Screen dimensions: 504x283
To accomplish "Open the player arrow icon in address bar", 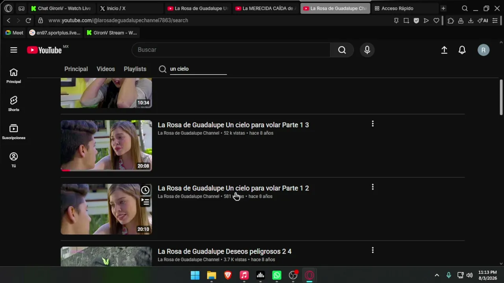I will (426, 20).
